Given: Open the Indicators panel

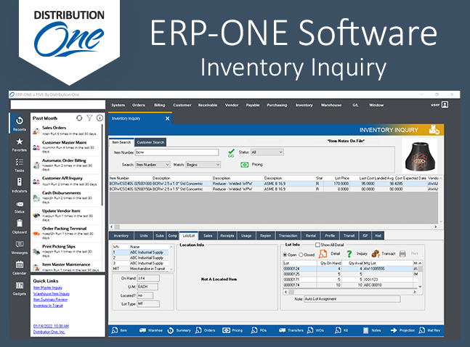Looking at the screenshot, I should tap(20, 185).
